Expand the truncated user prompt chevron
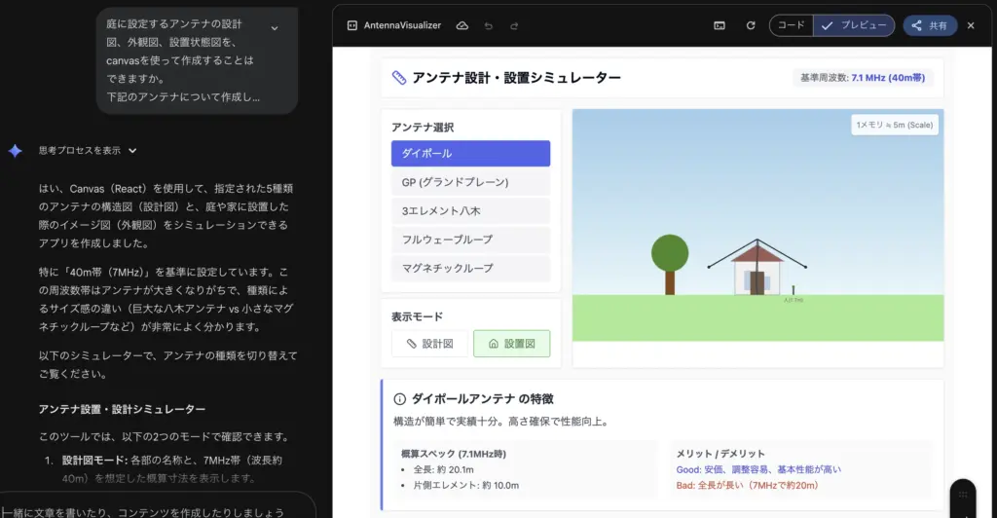 coord(275,28)
